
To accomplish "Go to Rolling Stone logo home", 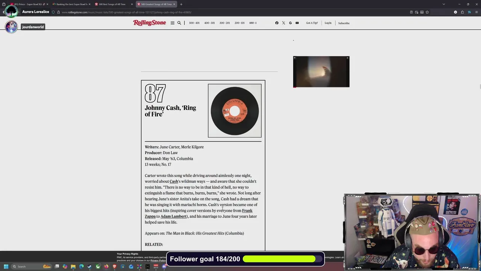I will 150,23.
